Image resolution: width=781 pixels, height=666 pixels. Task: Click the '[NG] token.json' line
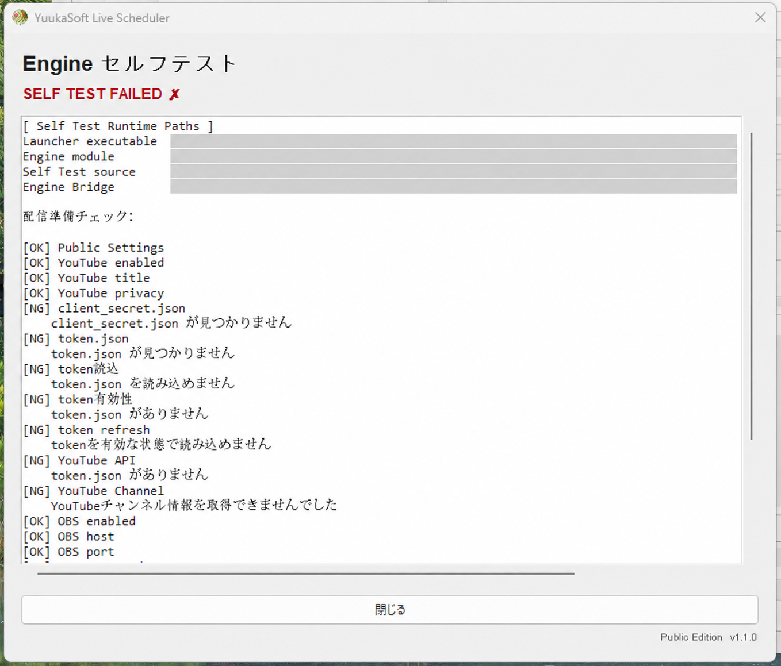coord(75,339)
